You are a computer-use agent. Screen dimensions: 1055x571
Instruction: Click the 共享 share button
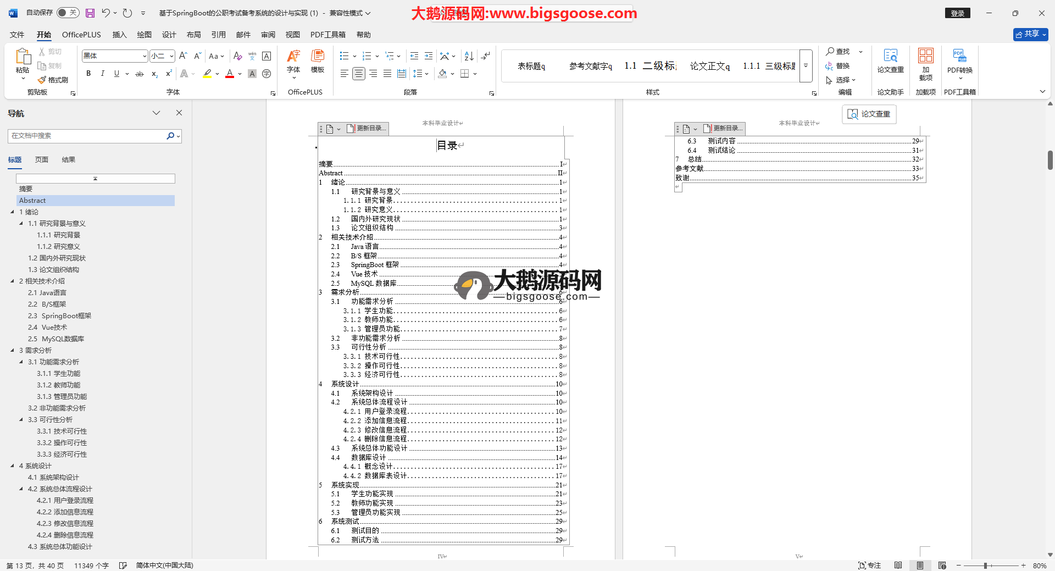coord(1030,34)
